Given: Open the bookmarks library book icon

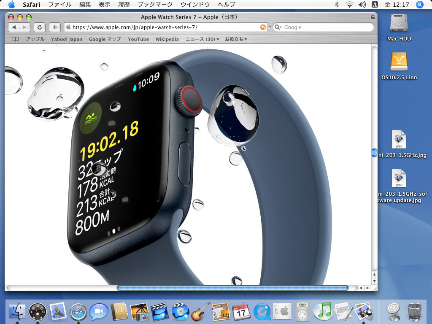Looking at the screenshot, I should coord(16,39).
